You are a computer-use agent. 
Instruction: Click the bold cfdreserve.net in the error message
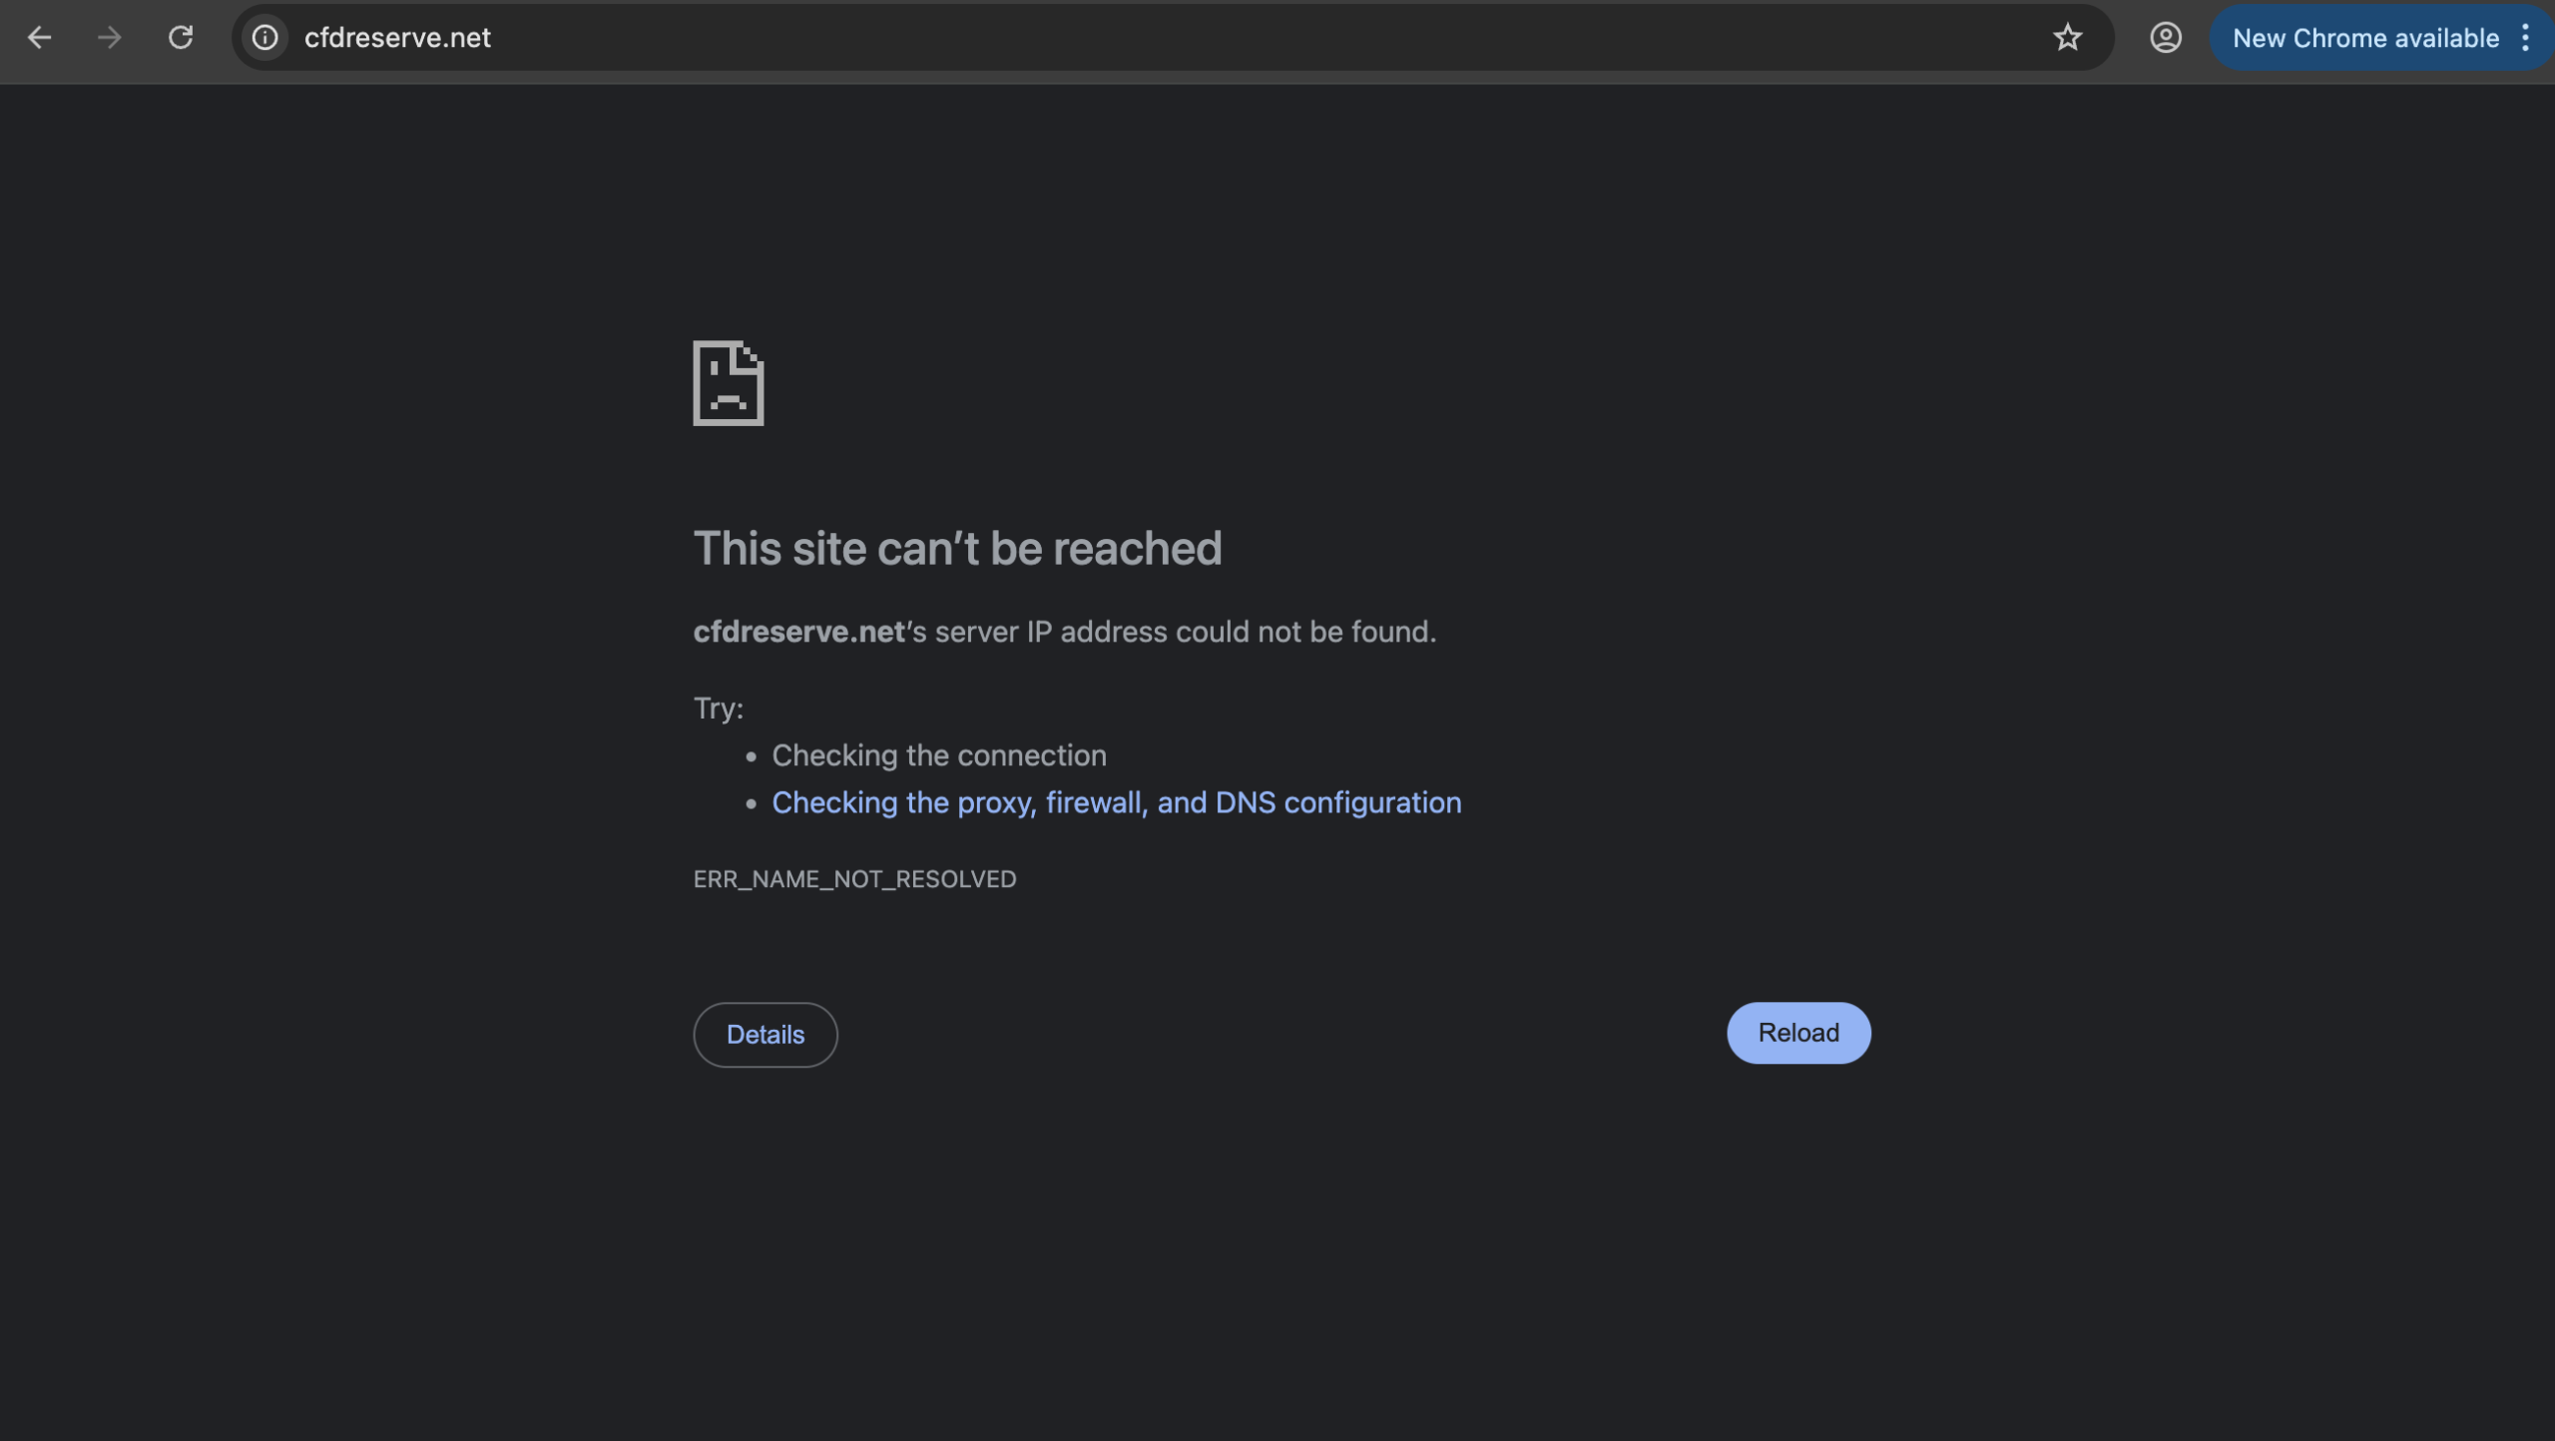pos(798,632)
